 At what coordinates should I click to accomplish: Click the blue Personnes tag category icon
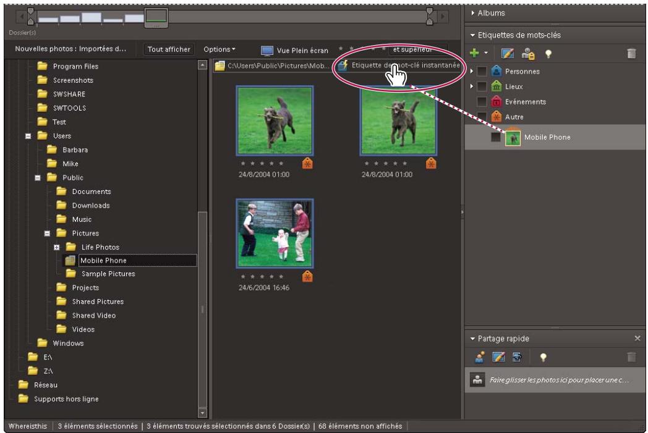pos(497,71)
